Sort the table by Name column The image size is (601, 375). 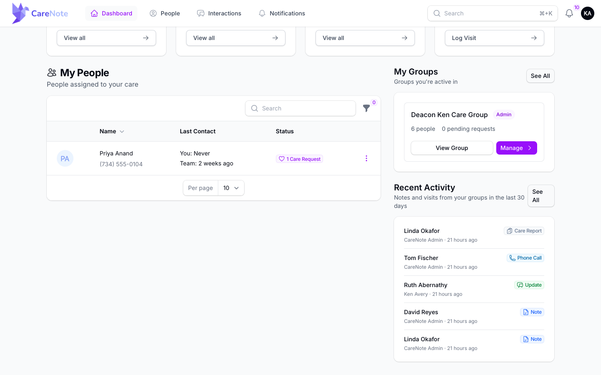pyautogui.click(x=112, y=131)
